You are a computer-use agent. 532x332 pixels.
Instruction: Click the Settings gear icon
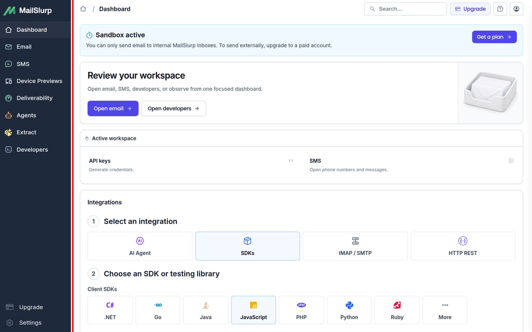(x=9, y=323)
